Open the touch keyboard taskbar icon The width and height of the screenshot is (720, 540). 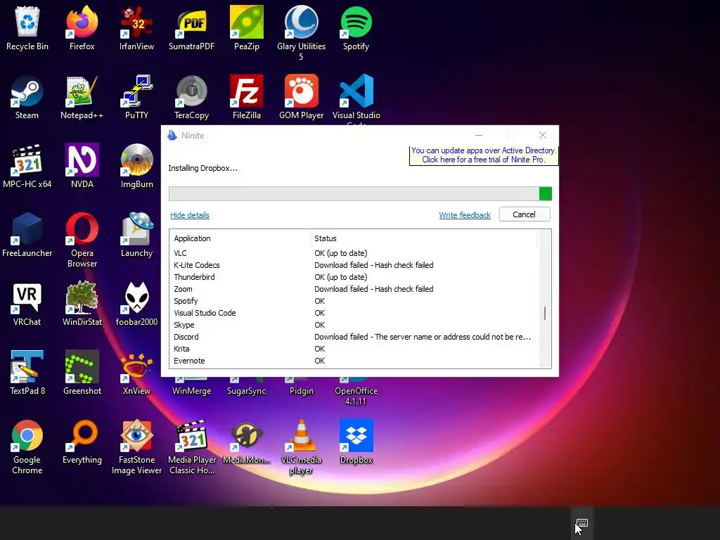pos(581,523)
